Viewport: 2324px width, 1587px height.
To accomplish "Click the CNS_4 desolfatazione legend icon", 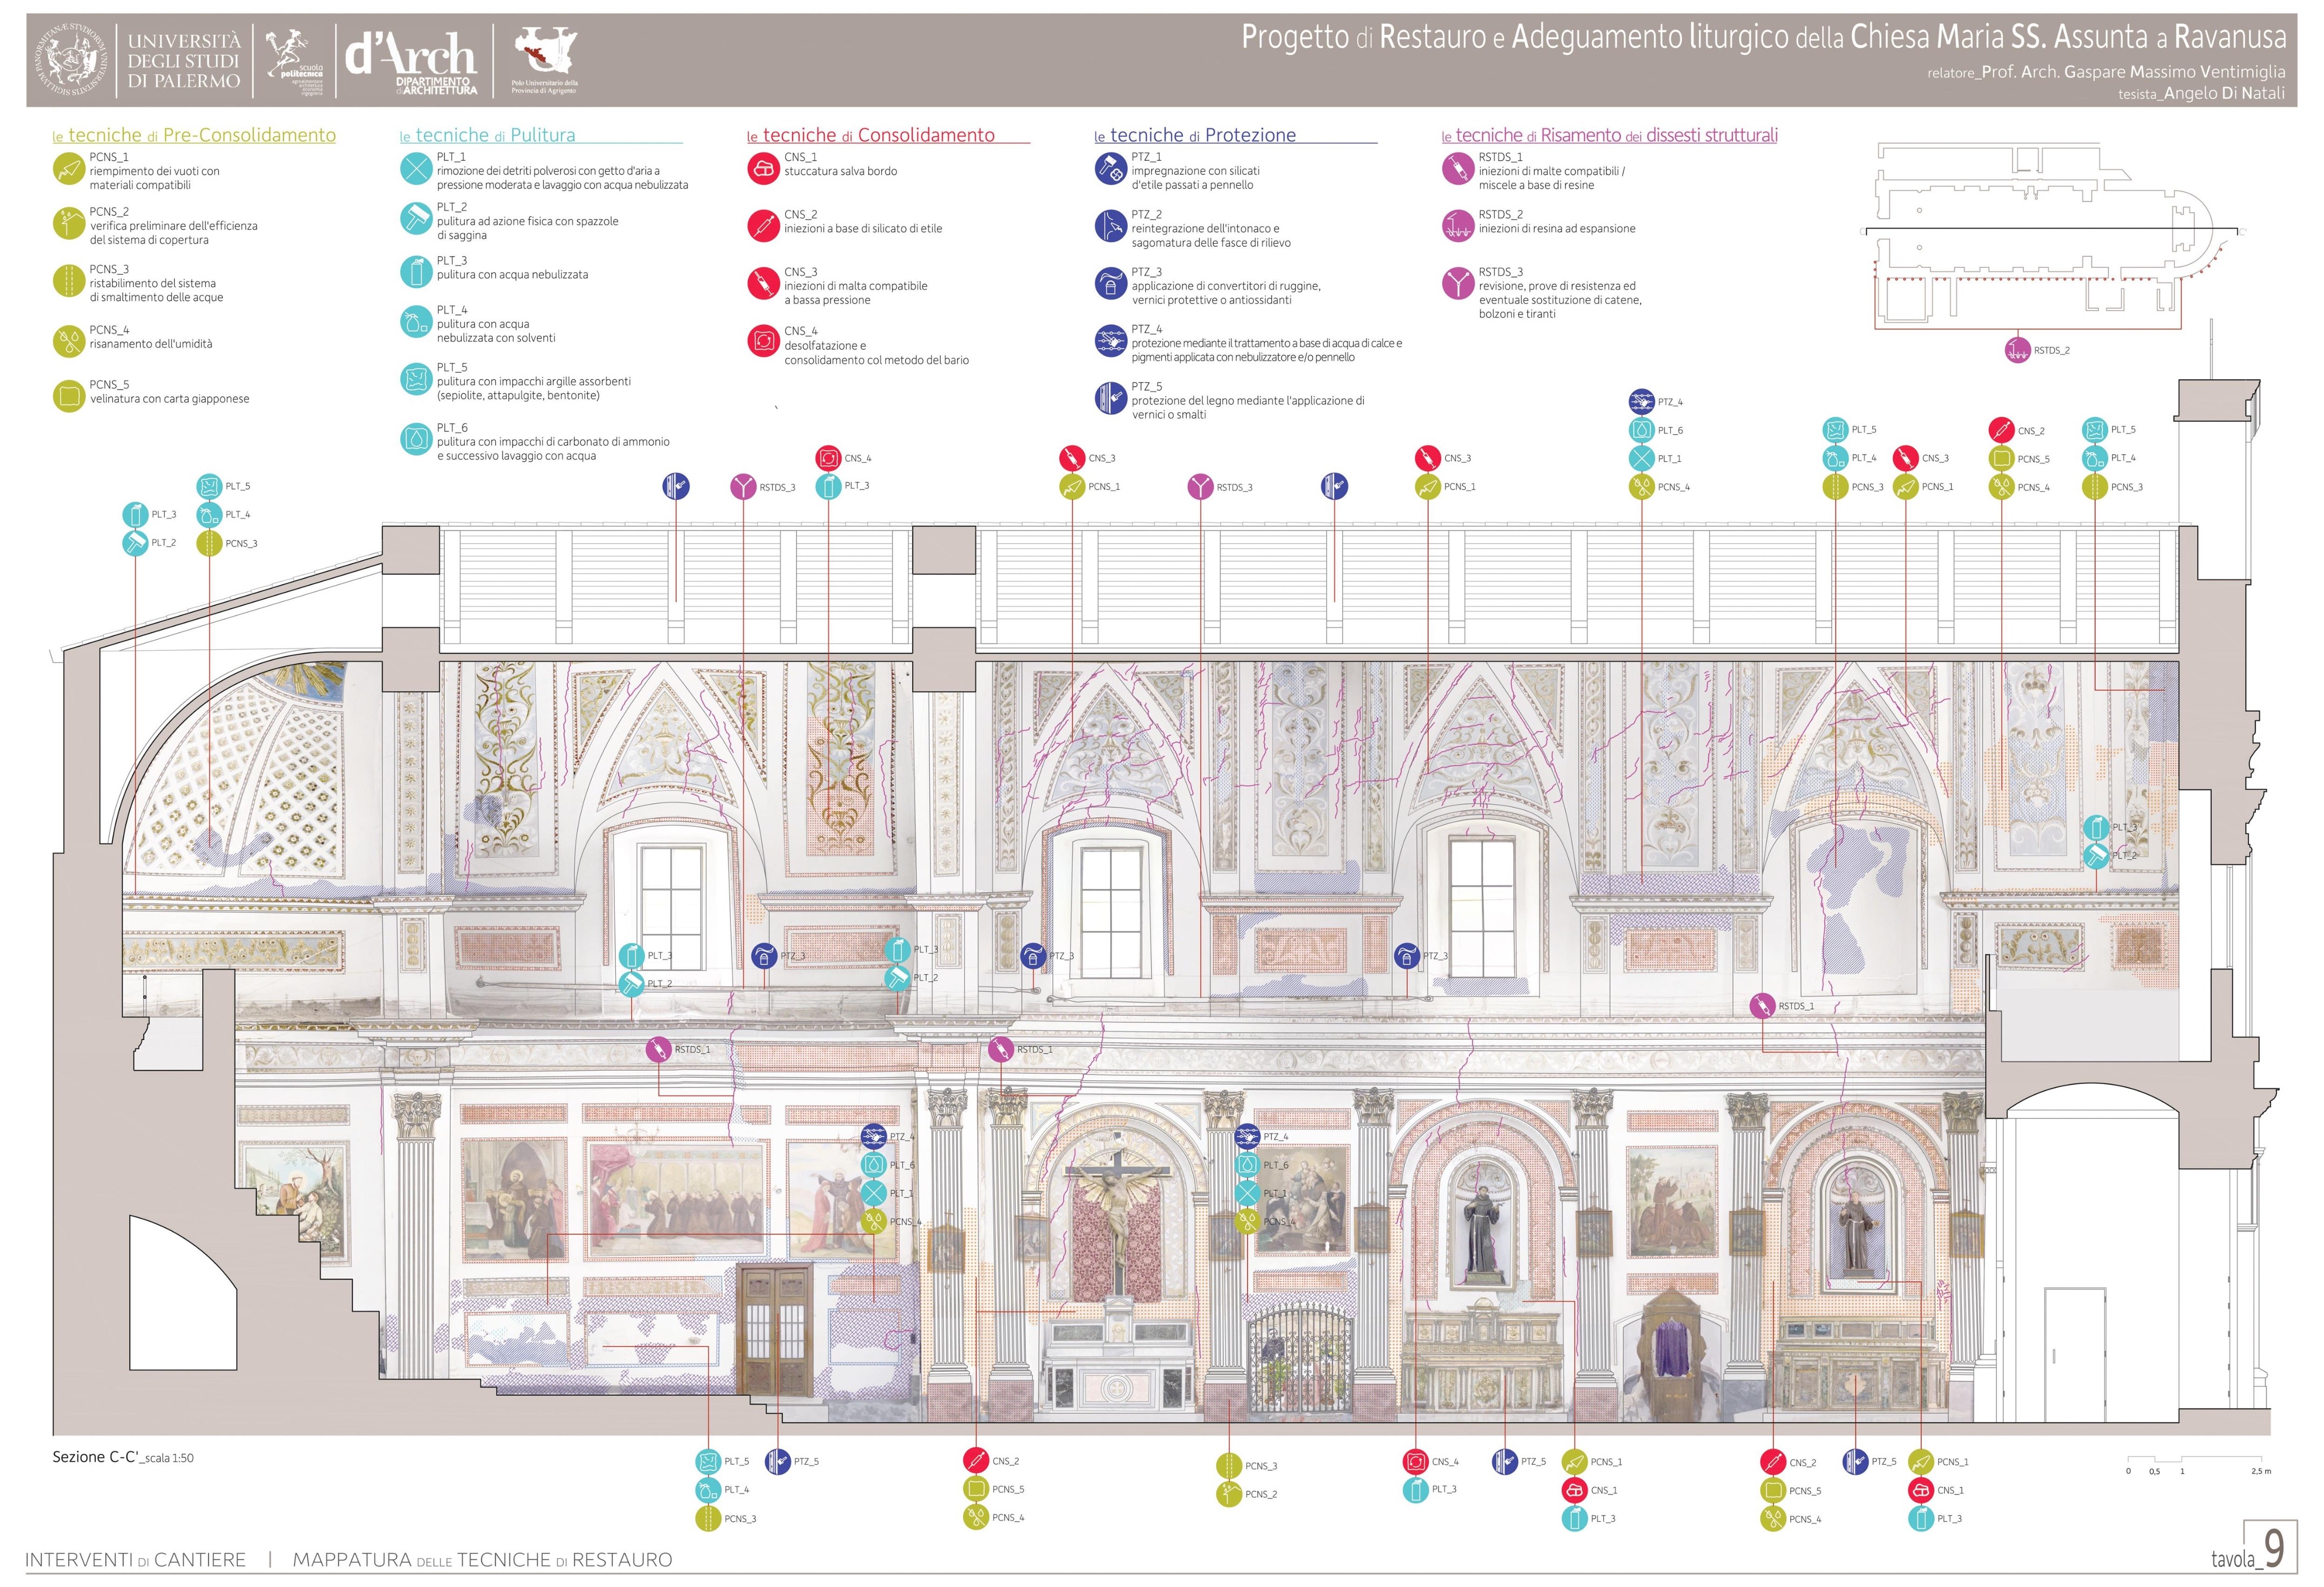I will click(x=763, y=341).
